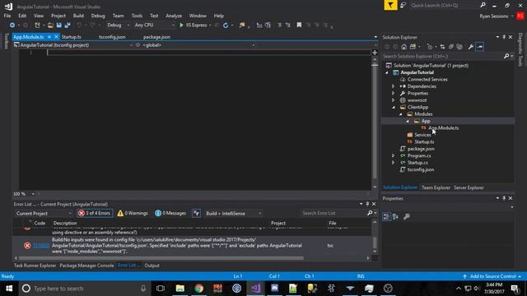Switch to the tsconfig.json editor tab
Screen dimensions: 527x296
pyautogui.click(x=112, y=37)
